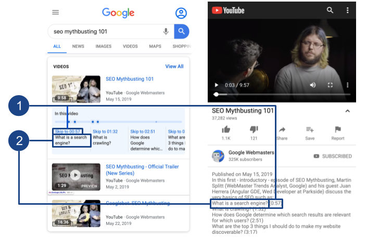Switch to the News search tab
This screenshot has width=392, height=238.
click(x=78, y=46)
